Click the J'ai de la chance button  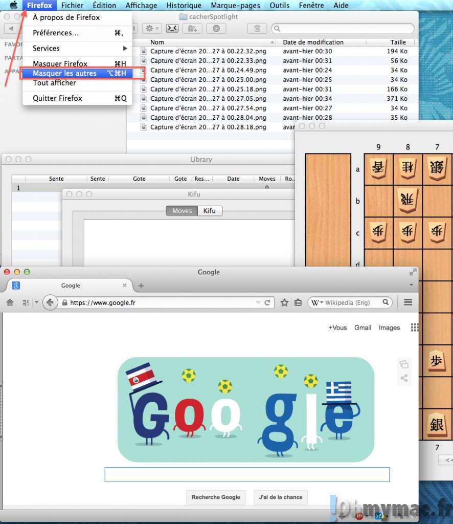(x=281, y=497)
